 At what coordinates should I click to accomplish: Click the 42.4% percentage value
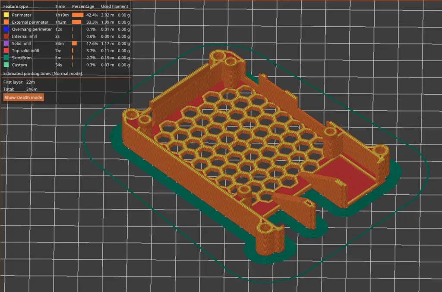tap(92, 15)
